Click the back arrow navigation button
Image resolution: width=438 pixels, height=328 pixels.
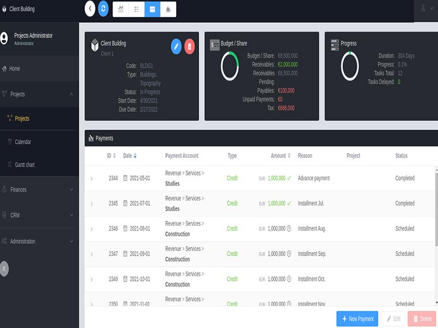click(89, 9)
